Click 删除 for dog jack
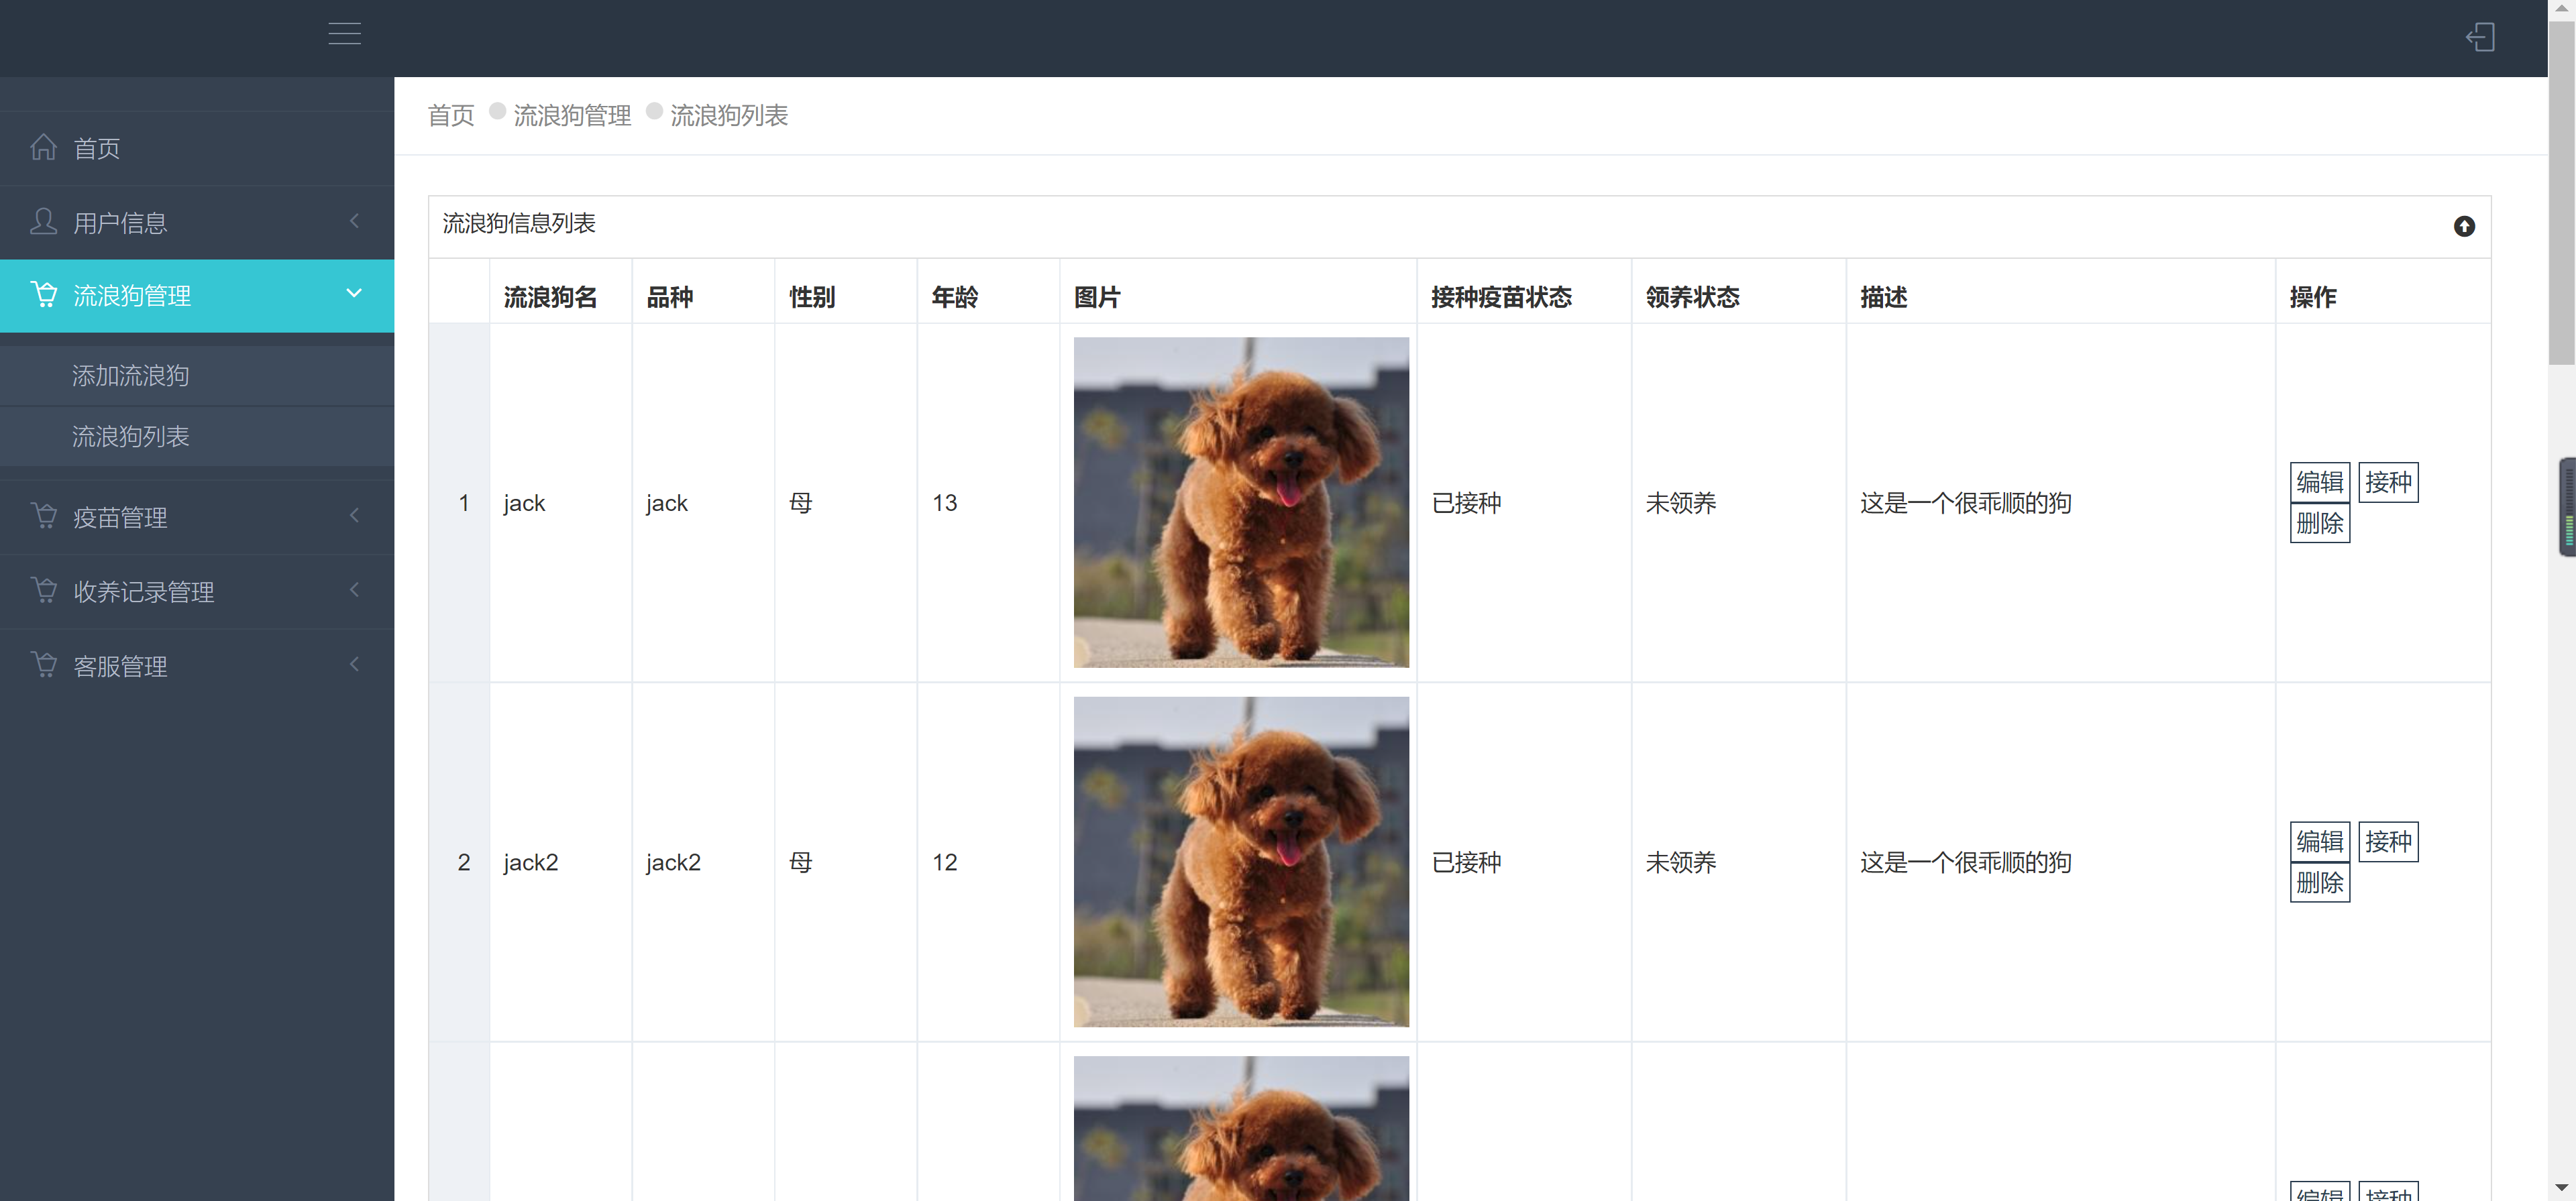The width and height of the screenshot is (2576, 1201). tap(2320, 522)
